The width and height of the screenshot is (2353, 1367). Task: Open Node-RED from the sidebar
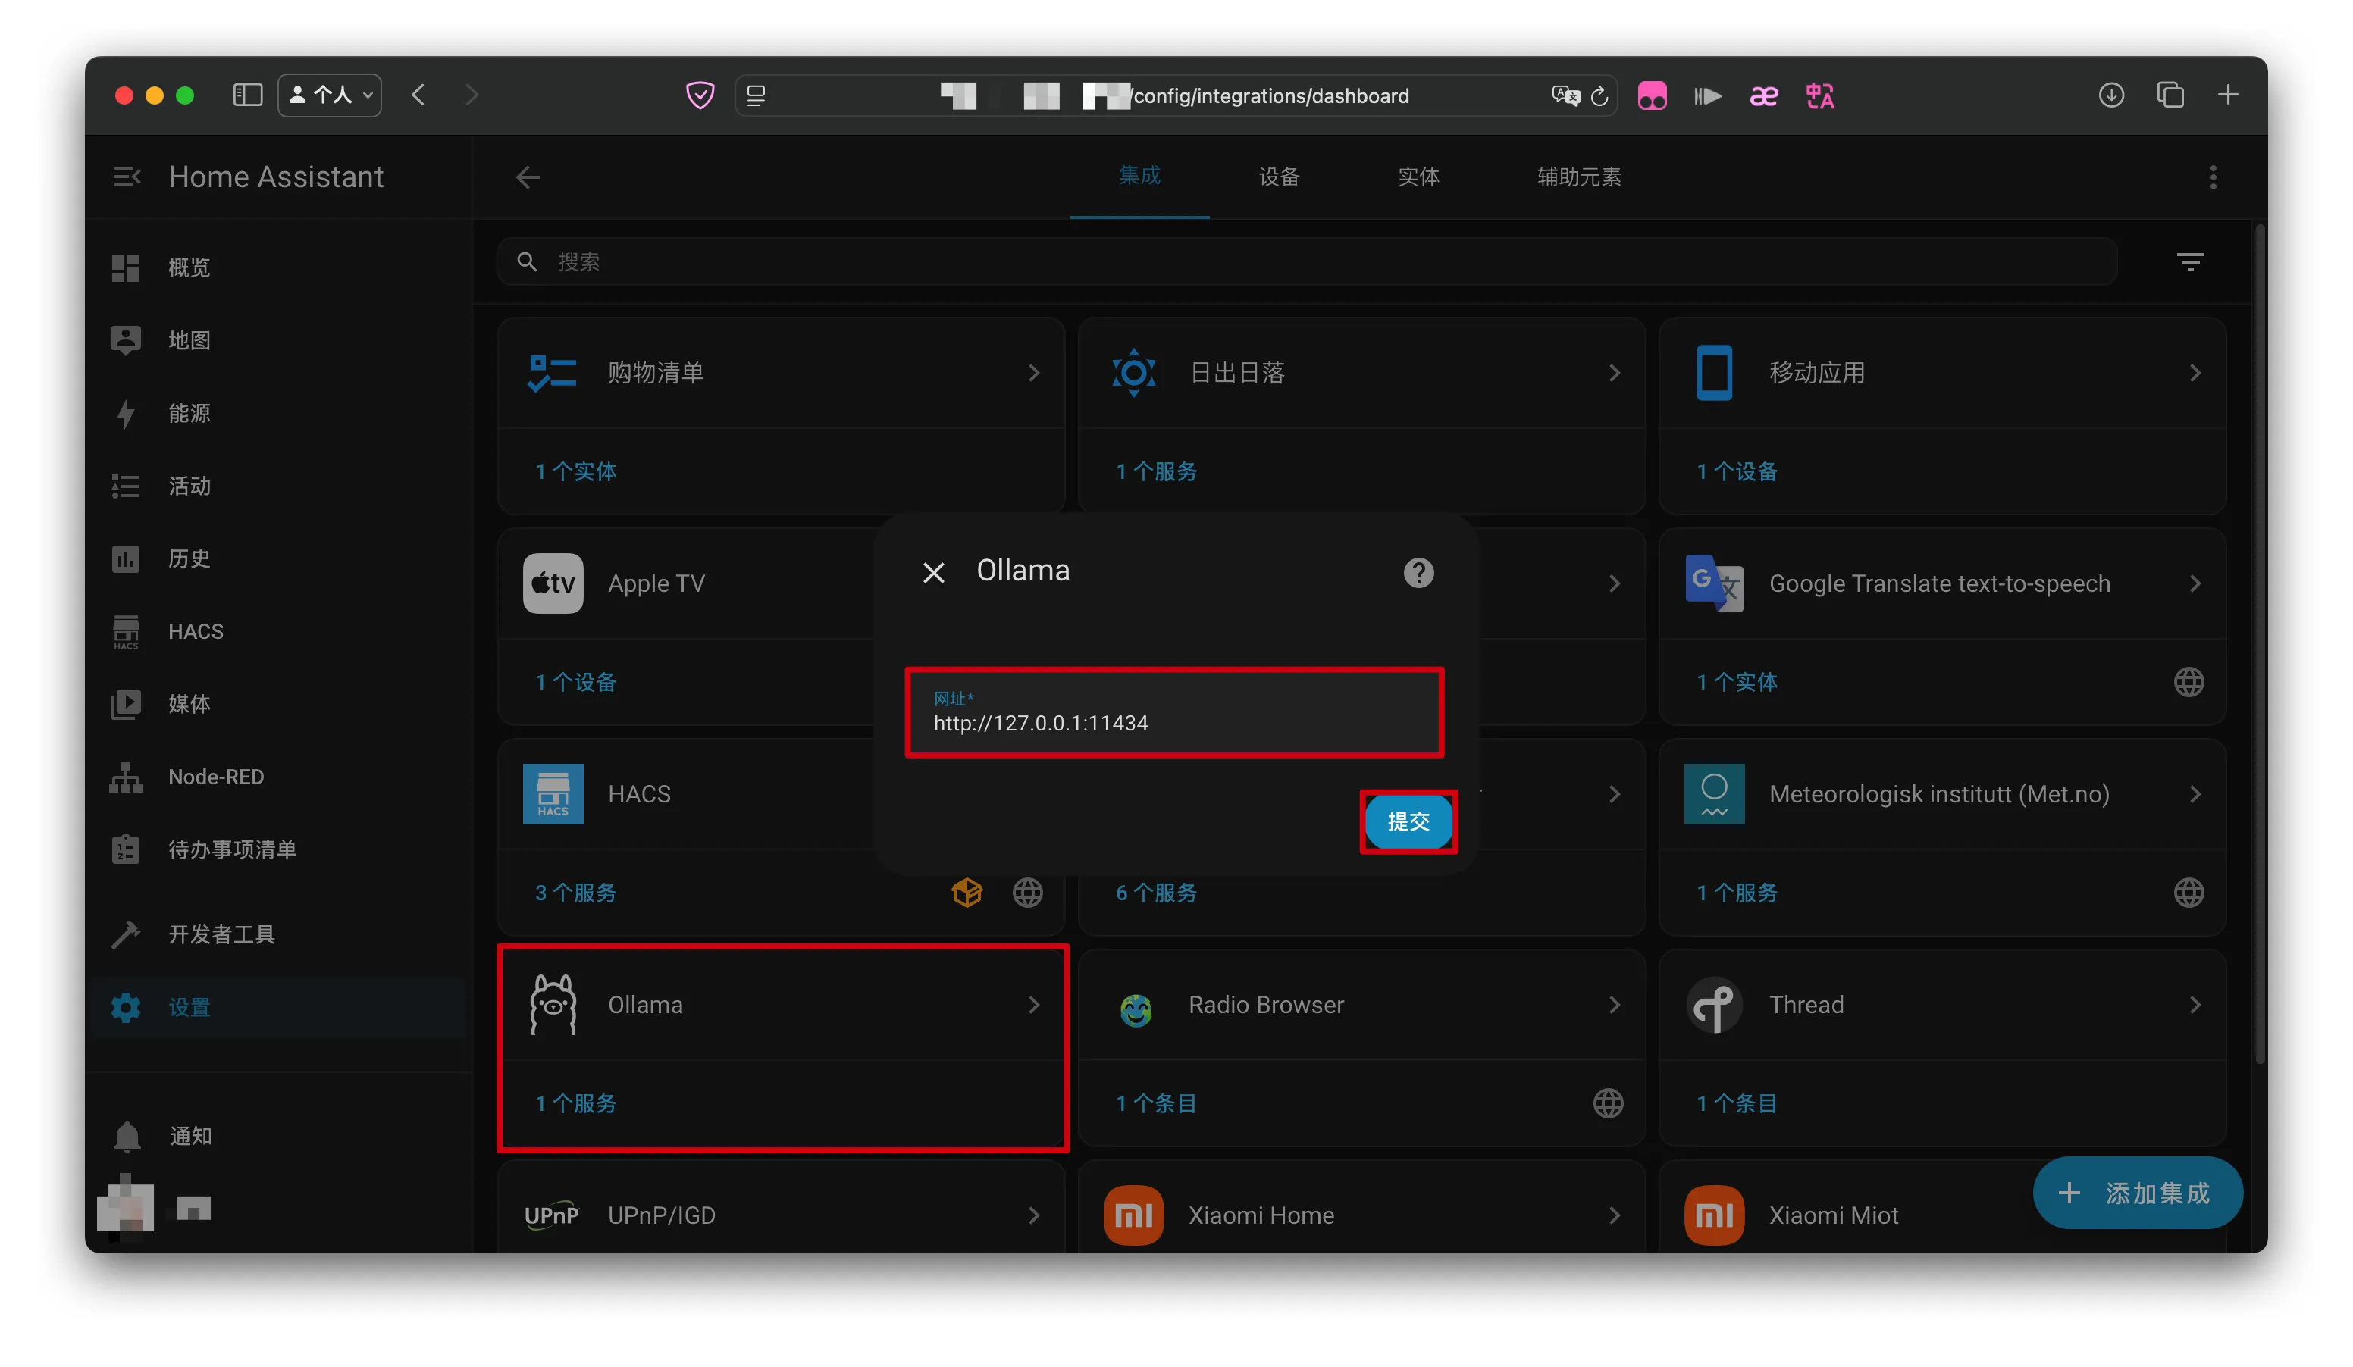pyautogui.click(x=216, y=777)
